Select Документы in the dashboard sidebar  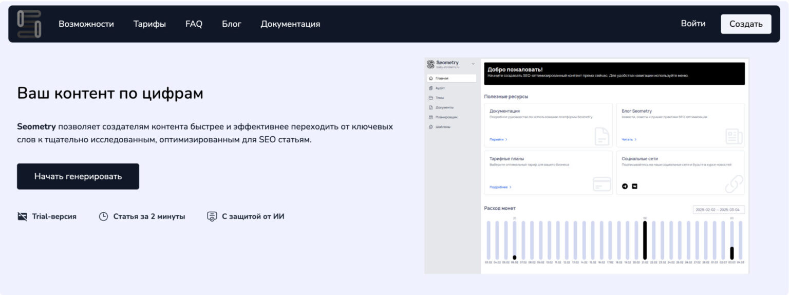click(444, 107)
